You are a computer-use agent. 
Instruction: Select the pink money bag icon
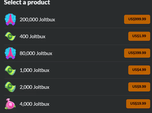pos(10,104)
